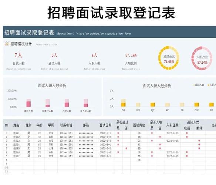Select the 通知方式 column header
The width and height of the screenshot is (216, 185).
pos(193,122)
